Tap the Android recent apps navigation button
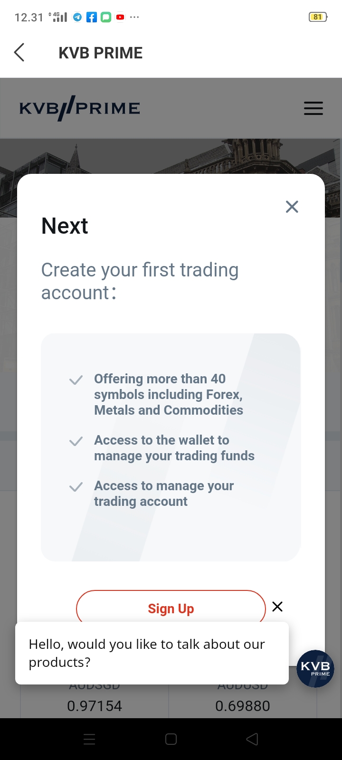Image resolution: width=342 pixels, height=760 pixels. click(89, 739)
